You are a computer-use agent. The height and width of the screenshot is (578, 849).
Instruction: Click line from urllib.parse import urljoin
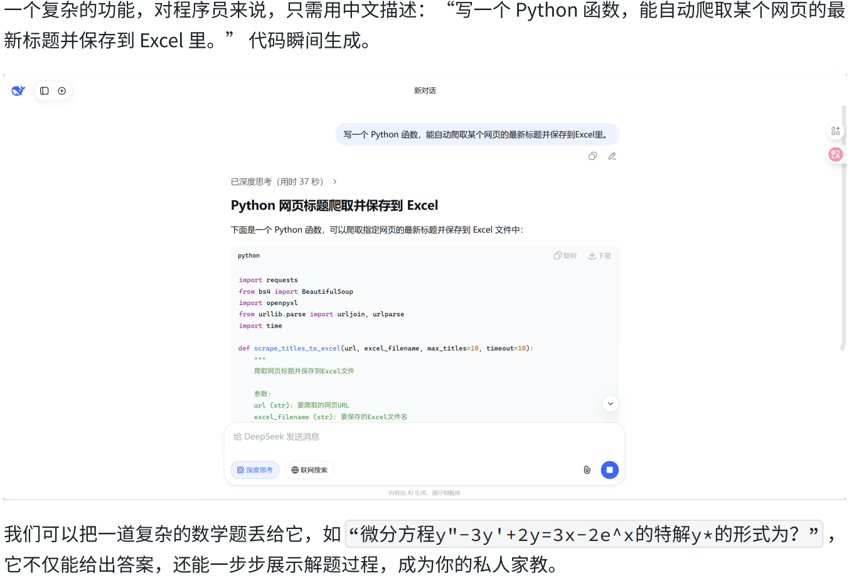(321, 314)
